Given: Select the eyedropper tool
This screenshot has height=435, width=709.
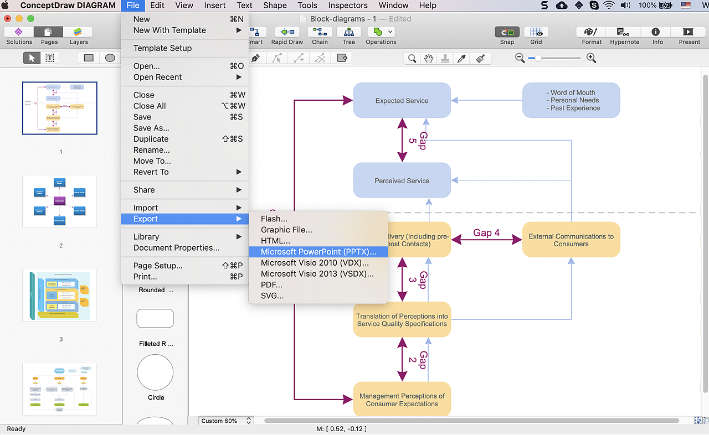Looking at the screenshot, I should (x=462, y=58).
